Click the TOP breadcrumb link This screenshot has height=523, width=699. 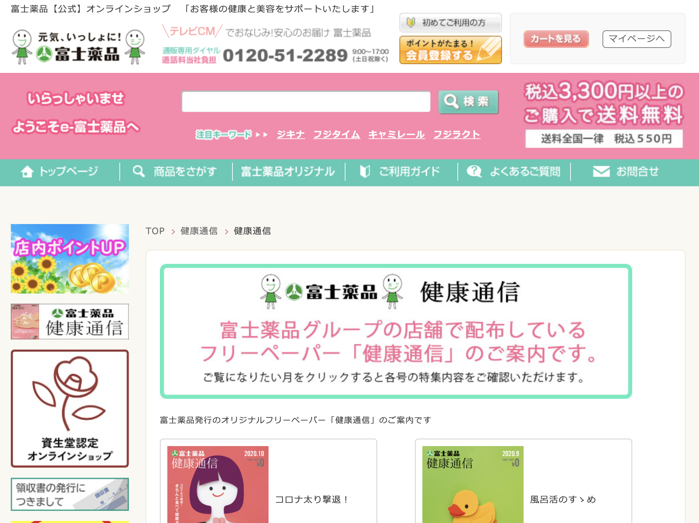tap(155, 231)
